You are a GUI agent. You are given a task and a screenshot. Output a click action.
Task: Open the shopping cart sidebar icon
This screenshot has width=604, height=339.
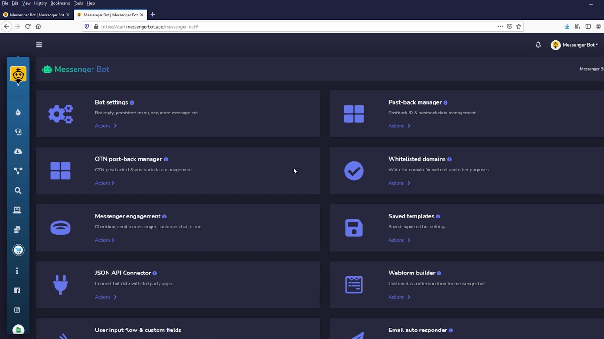pos(18,250)
